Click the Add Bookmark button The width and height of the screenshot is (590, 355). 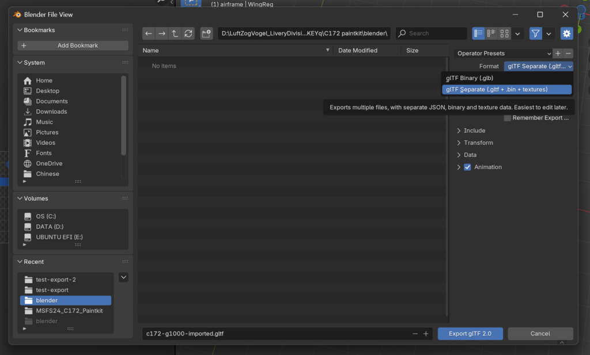click(73, 45)
